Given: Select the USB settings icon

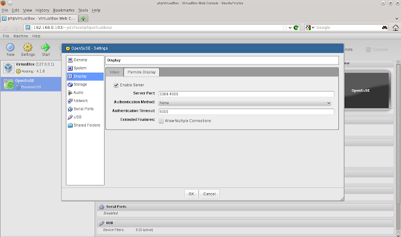Looking at the screenshot, I should coord(70,117).
